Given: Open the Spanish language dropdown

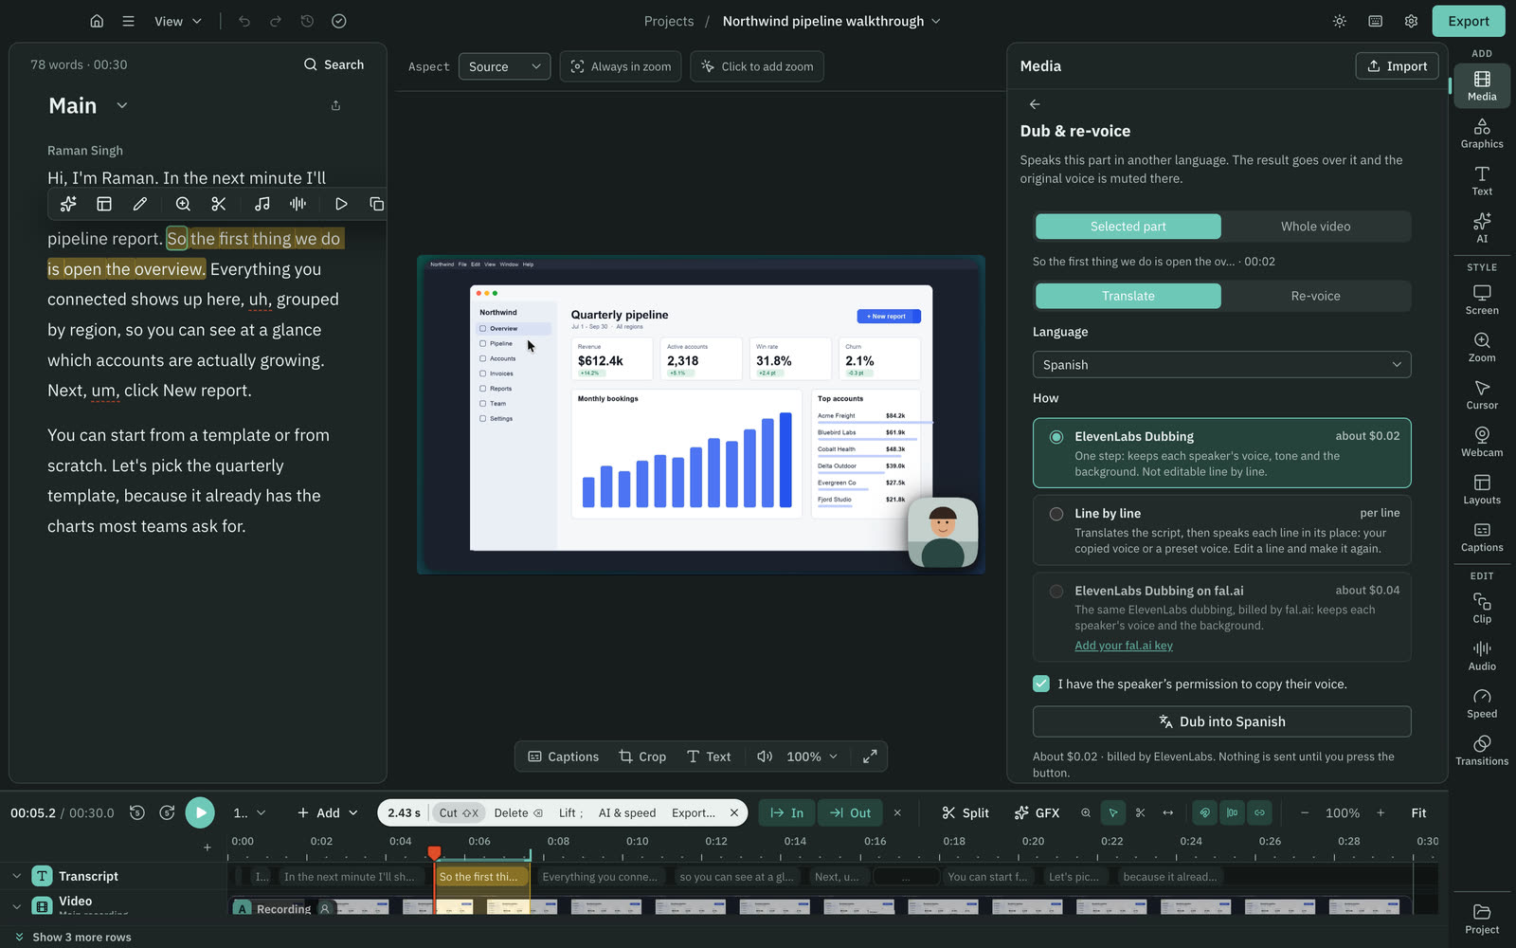Looking at the screenshot, I should [1221, 365].
